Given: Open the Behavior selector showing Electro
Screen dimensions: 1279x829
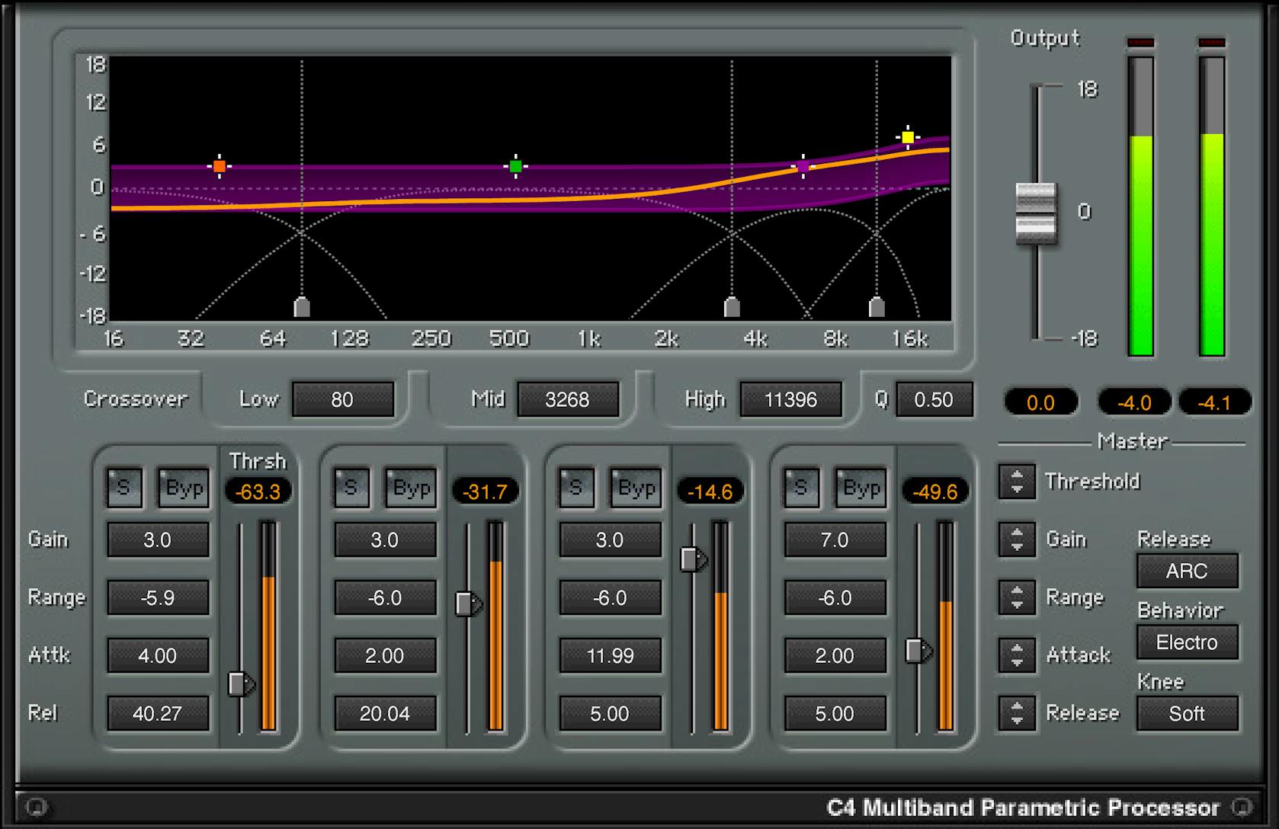Looking at the screenshot, I should [x=1187, y=642].
